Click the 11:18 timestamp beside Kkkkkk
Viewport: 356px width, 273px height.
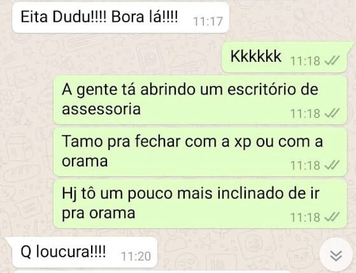(305, 61)
